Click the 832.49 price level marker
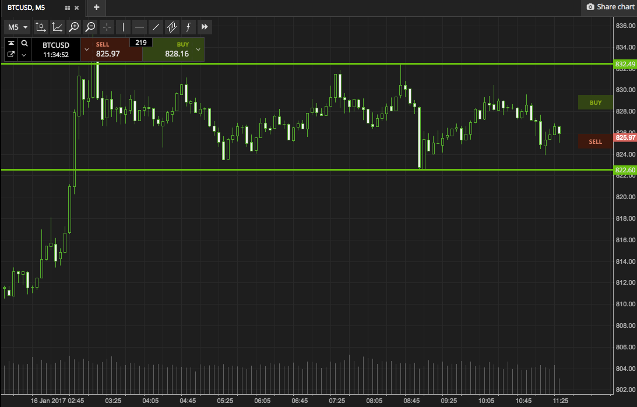 click(x=625, y=63)
